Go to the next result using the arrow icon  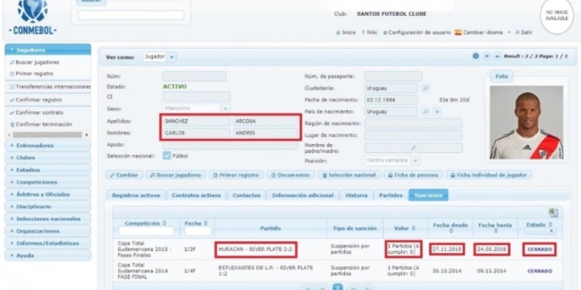click(x=487, y=56)
